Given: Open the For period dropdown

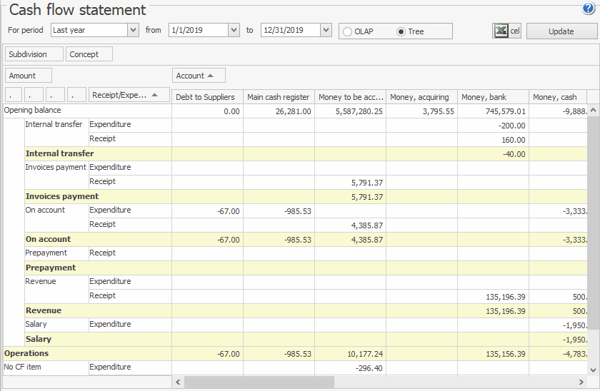Looking at the screenshot, I should tap(133, 30).
